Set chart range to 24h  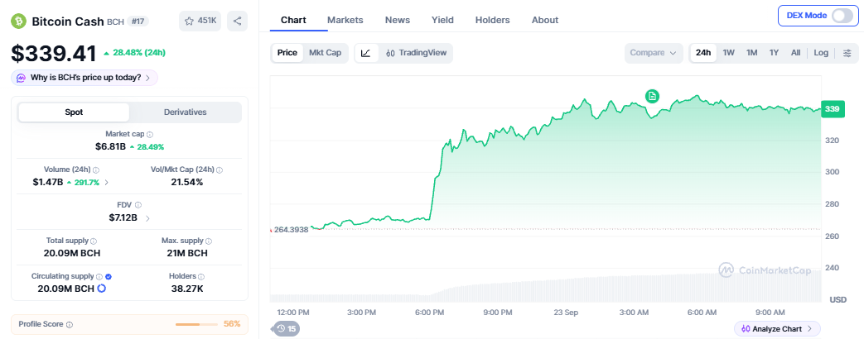(x=703, y=53)
